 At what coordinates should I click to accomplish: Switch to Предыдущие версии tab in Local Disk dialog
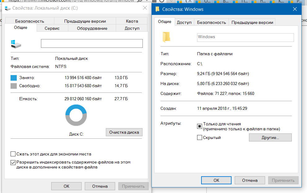85,21
